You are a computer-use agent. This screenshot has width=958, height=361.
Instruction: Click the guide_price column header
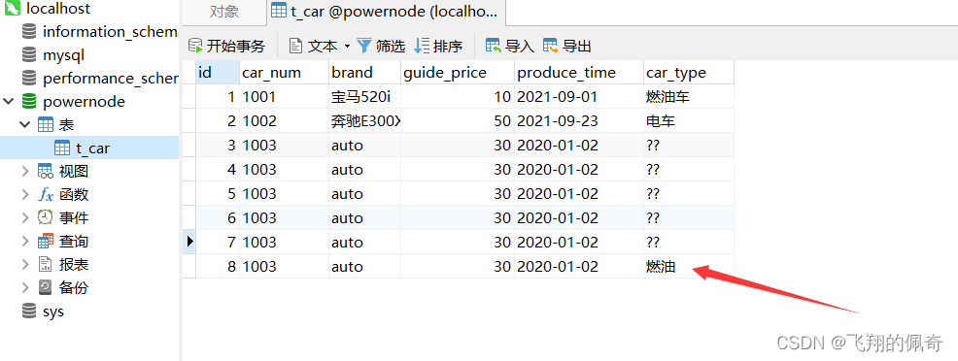click(x=458, y=73)
